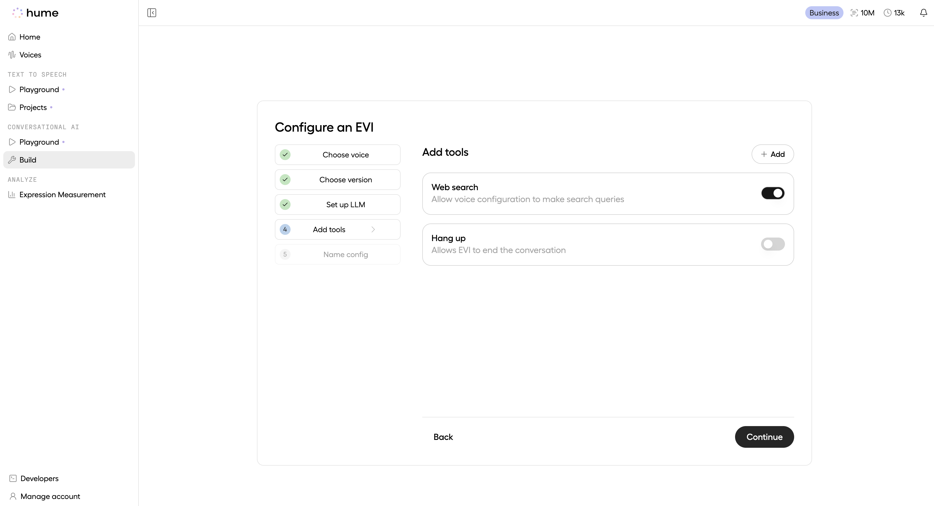The height and width of the screenshot is (506, 934).
Task: Open Expression Measurement
Action: (62, 195)
